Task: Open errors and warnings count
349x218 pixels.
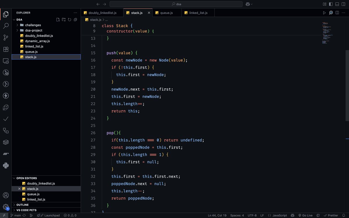Action: coord(70,215)
